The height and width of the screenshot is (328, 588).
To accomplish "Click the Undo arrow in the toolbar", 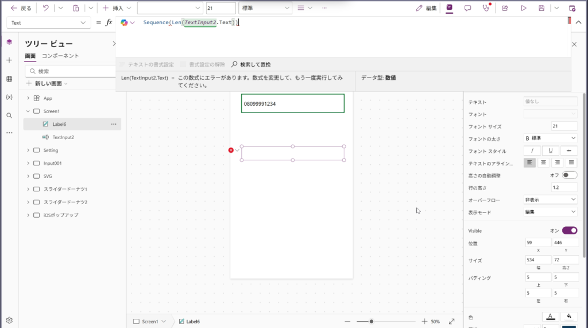I will pos(45,8).
